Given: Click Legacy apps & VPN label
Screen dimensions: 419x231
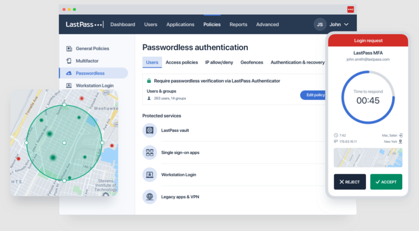Looking at the screenshot, I should coord(180,197).
